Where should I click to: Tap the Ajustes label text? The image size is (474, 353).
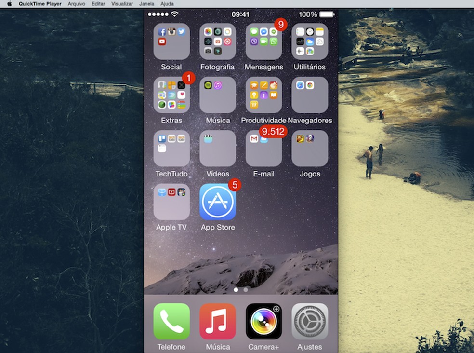coord(310,347)
